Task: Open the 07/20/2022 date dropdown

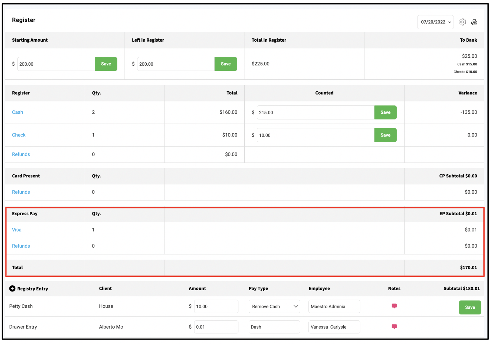Action: 435,22
